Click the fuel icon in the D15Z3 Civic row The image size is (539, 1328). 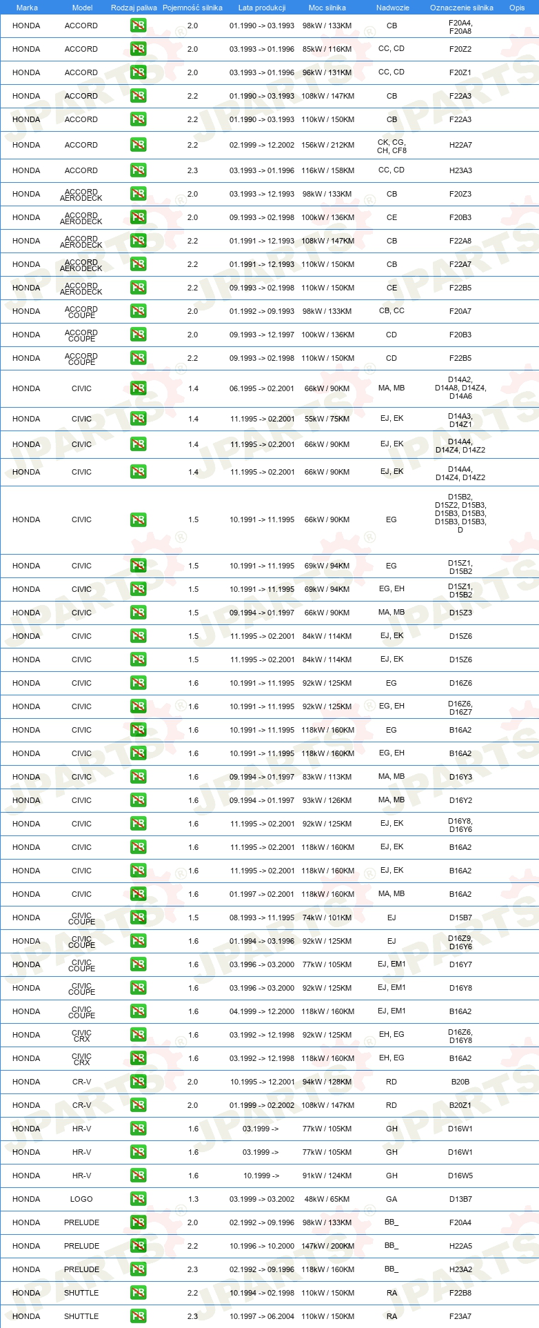(x=138, y=613)
